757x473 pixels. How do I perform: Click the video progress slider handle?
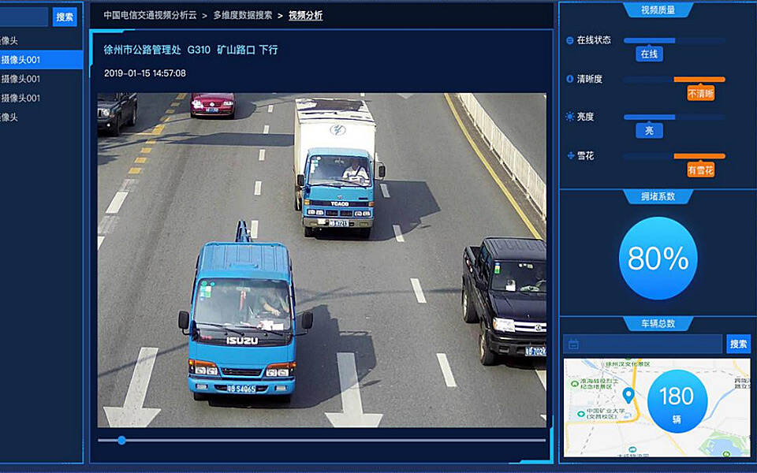coord(121,440)
